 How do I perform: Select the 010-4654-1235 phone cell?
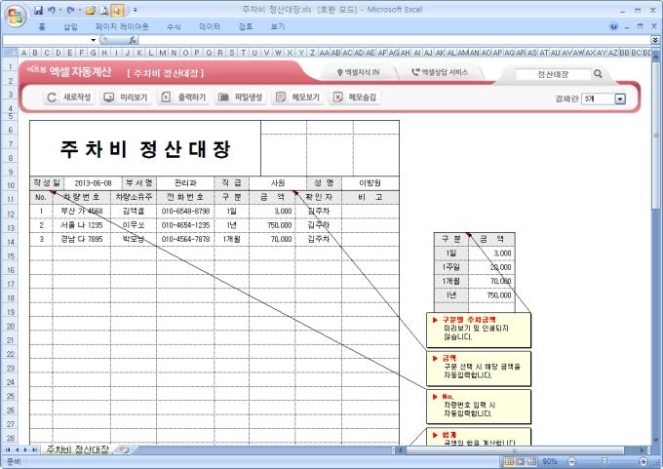[185, 225]
